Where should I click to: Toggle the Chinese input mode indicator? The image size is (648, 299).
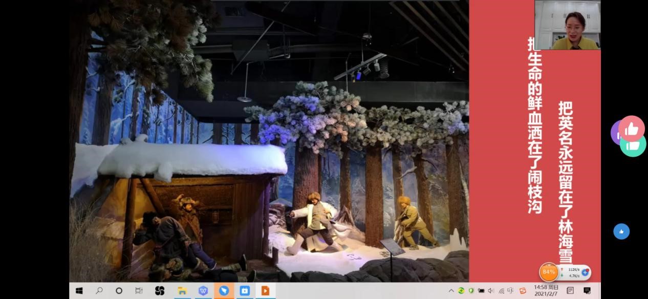coord(510,291)
